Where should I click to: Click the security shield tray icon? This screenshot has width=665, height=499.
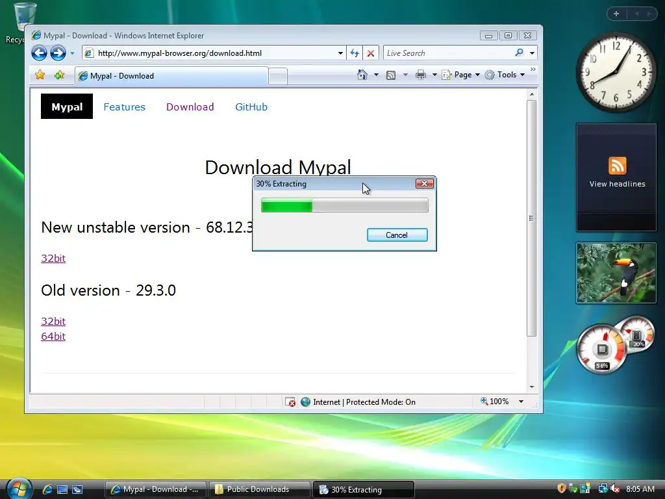coord(562,489)
